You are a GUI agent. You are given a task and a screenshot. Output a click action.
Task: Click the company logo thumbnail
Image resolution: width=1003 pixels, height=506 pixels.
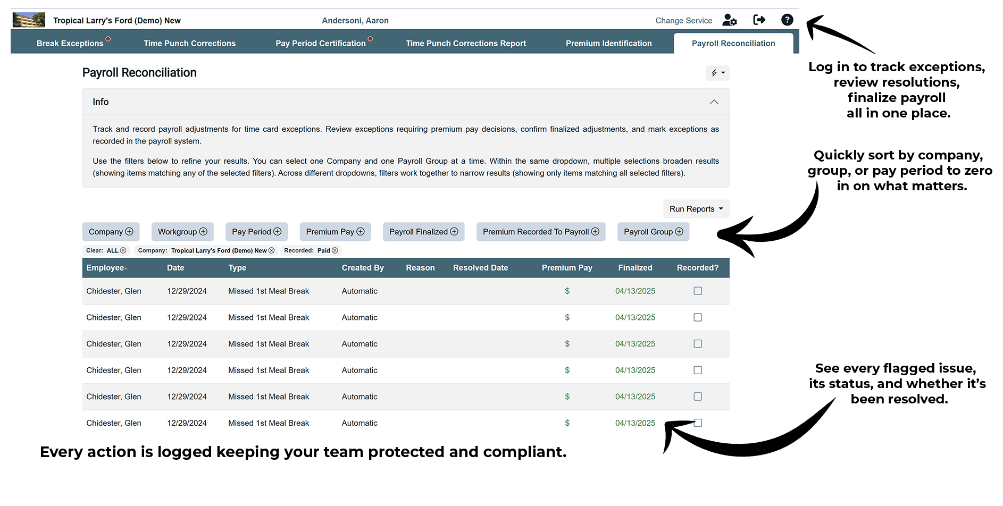pyautogui.click(x=29, y=20)
